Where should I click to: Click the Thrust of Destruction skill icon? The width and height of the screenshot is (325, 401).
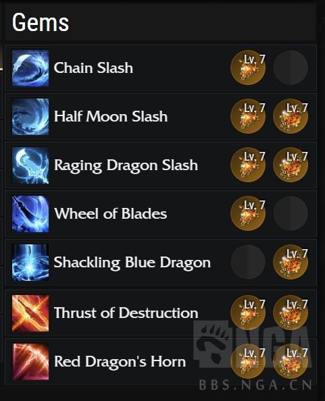click(x=30, y=313)
